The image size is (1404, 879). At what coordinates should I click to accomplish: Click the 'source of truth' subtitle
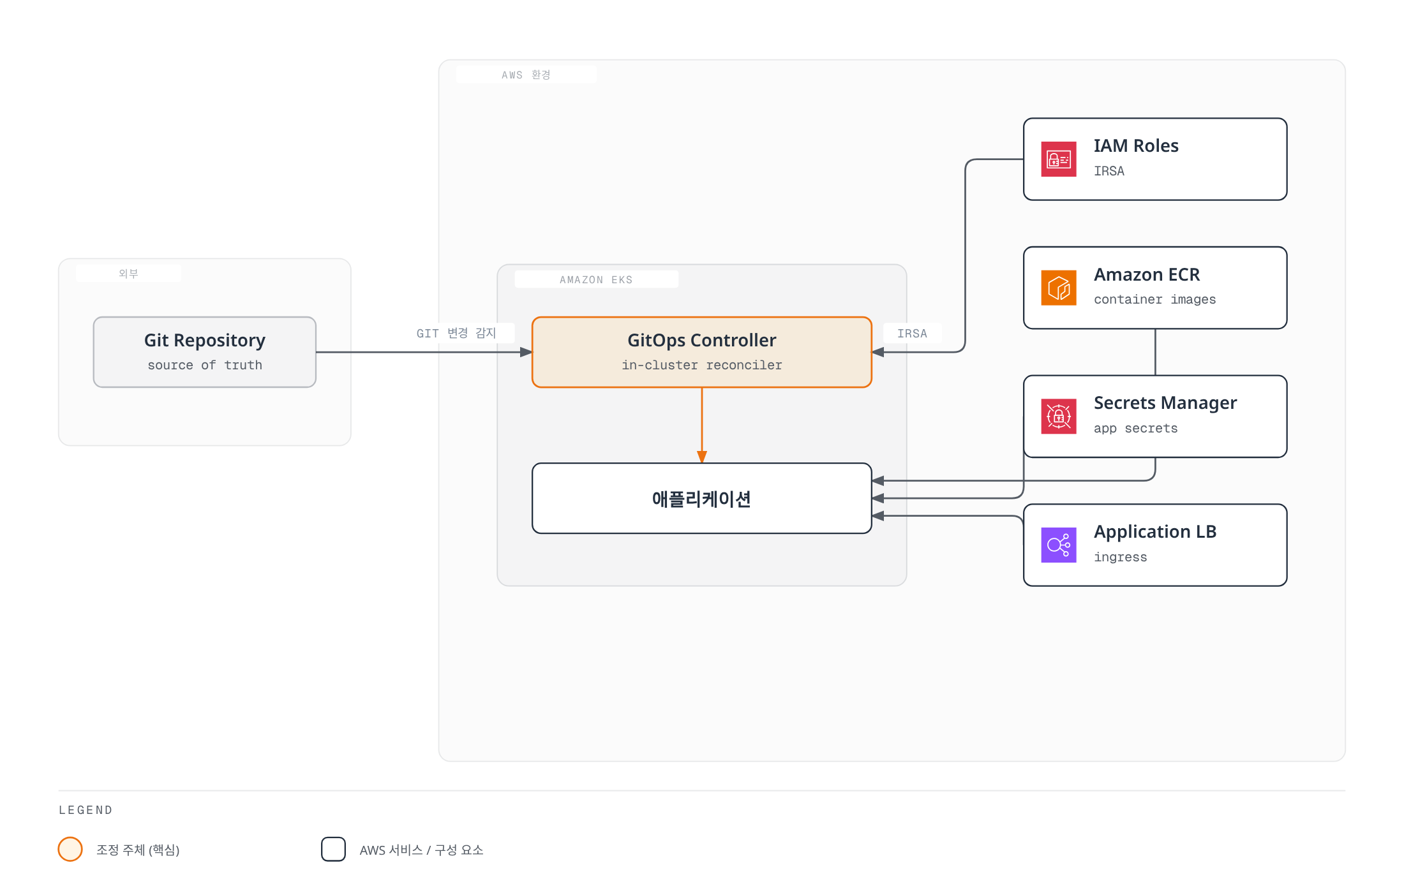click(x=205, y=366)
